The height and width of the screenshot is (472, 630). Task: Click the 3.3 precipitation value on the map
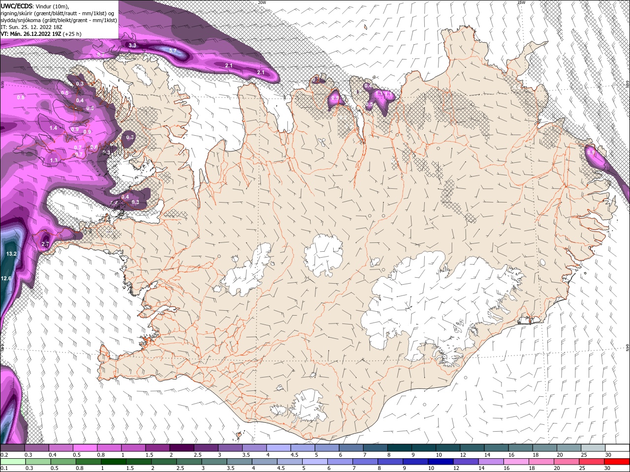click(132, 45)
